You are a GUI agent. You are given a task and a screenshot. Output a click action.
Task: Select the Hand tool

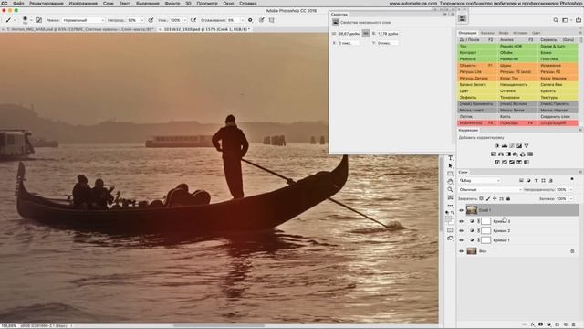pyautogui.click(x=450, y=182)
